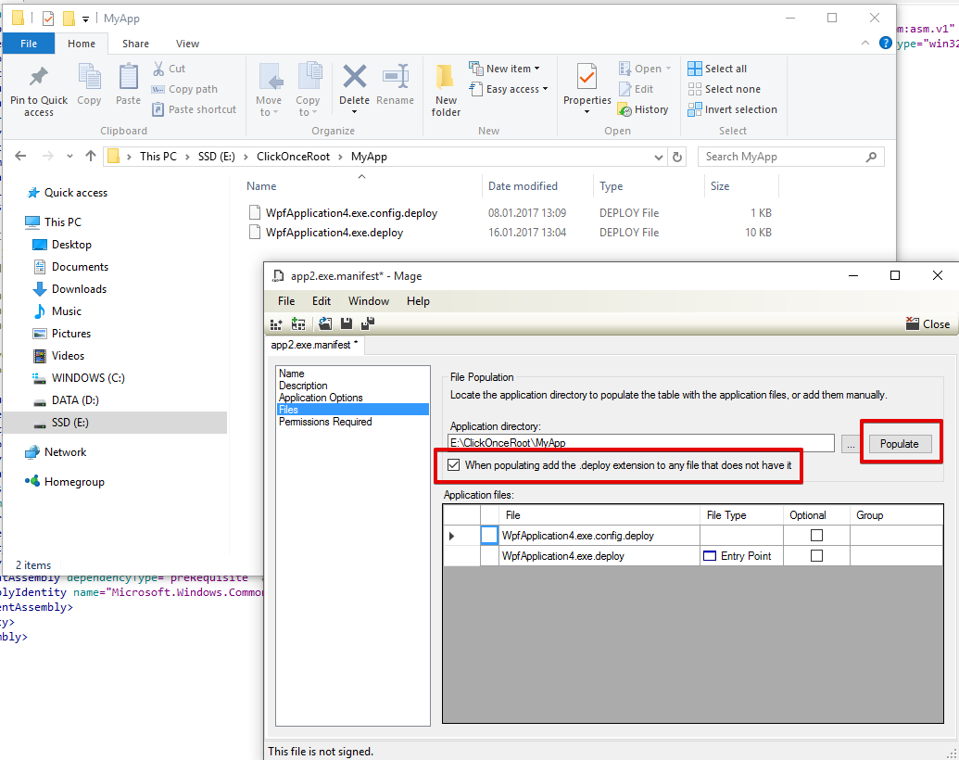The image size is (959, 760).
Task: Toggle Entry Point for WpfApplication4.exe.deploy
Action: pos(712,556)
